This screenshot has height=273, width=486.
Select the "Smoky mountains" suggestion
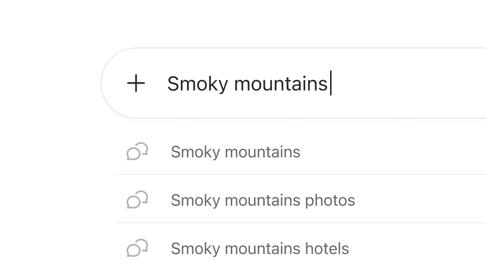235,152
